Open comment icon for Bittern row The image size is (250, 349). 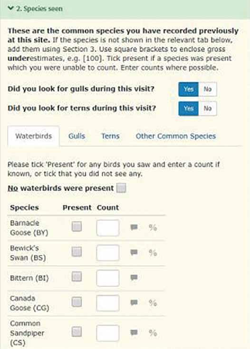coord(134,277)
